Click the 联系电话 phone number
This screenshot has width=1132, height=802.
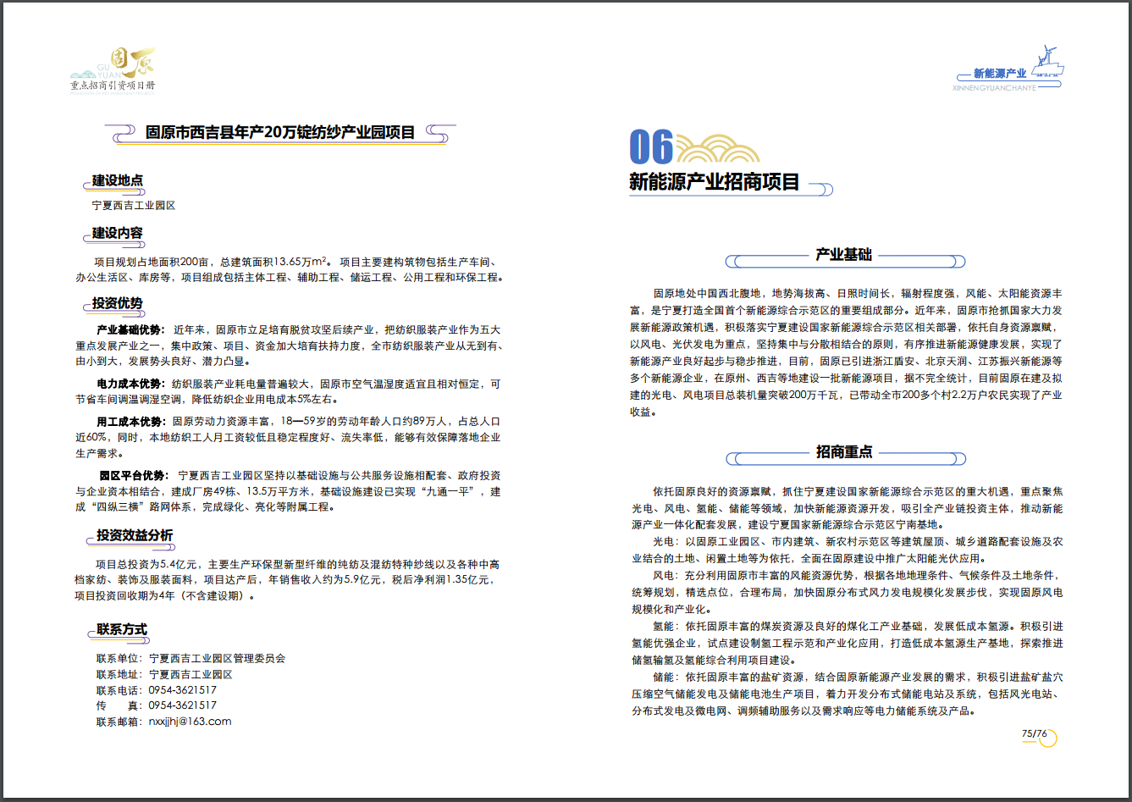182,690
